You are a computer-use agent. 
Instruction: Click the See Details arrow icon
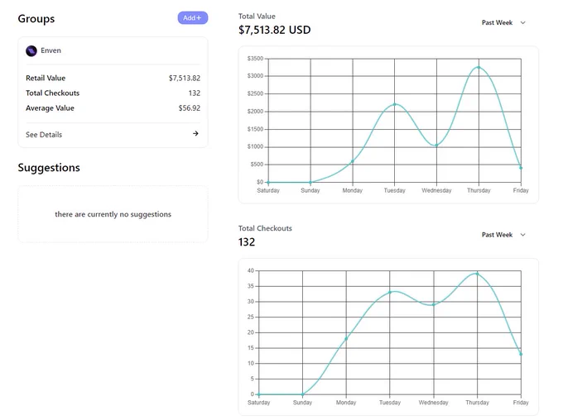click(195, 133)
